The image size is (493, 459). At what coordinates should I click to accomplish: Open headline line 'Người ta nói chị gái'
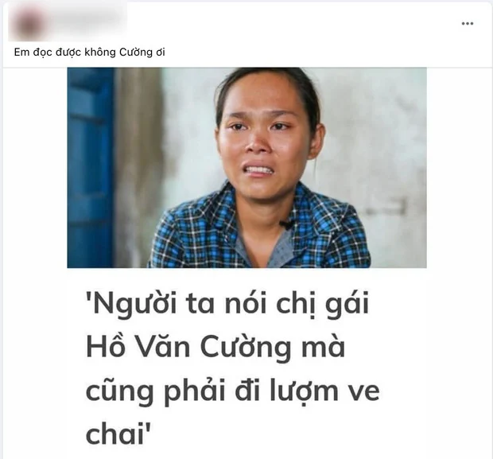coord(227,304)
